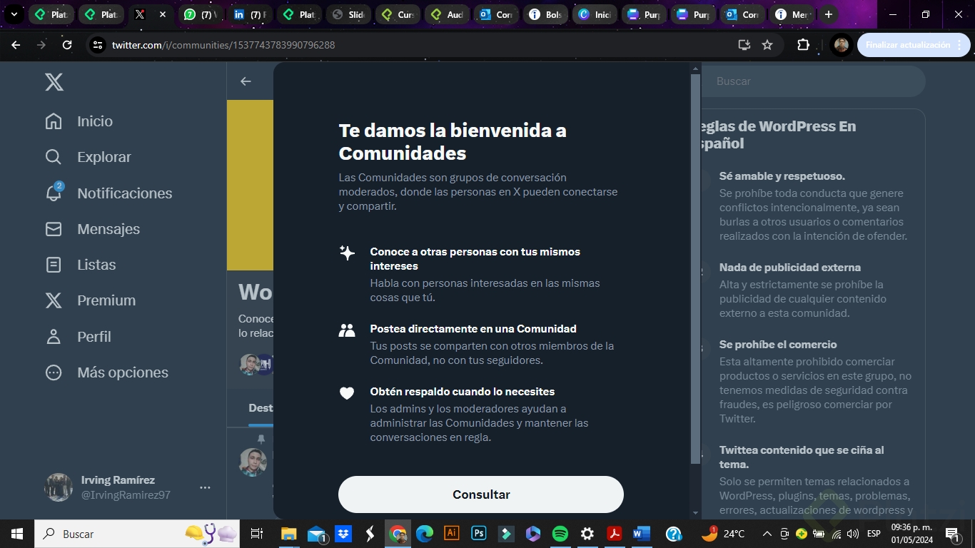Image resolution: width=975 pixels, height=548 pixels.
Task: Click Finalizar actualización button
Action: point(914,45)
